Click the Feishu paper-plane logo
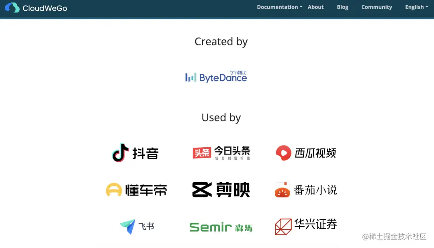434x248 pixels. [x=128, y=227]
